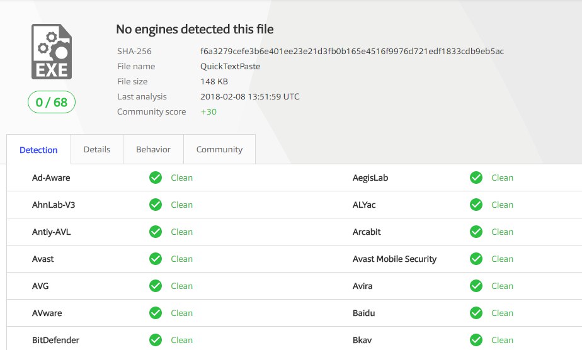
Task: Click the green checkmark for Bkav
Action: coord(476,340)
